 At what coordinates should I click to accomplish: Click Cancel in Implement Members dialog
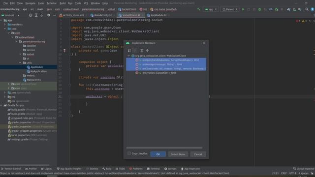(x=198, y=154)
